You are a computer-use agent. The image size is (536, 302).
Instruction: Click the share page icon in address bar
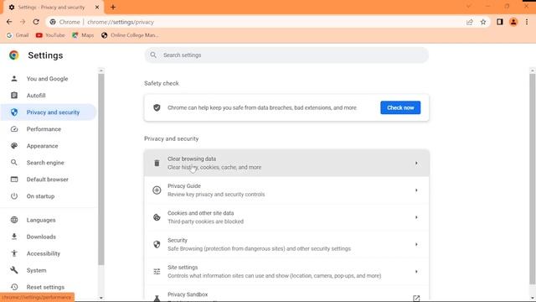pyautogui.click(x=470, y=22)
